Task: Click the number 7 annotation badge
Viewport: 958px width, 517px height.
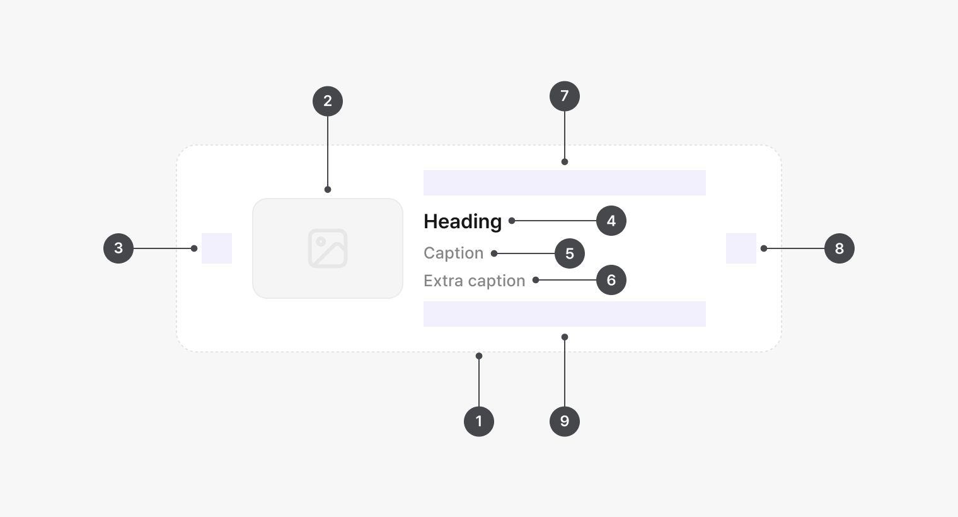Action: (x=565, y=96)
